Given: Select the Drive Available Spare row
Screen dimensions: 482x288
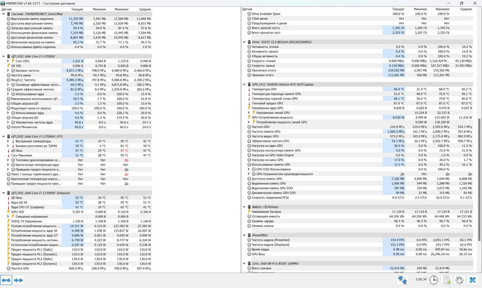Looking at the screenshot, I should (359, 14).
